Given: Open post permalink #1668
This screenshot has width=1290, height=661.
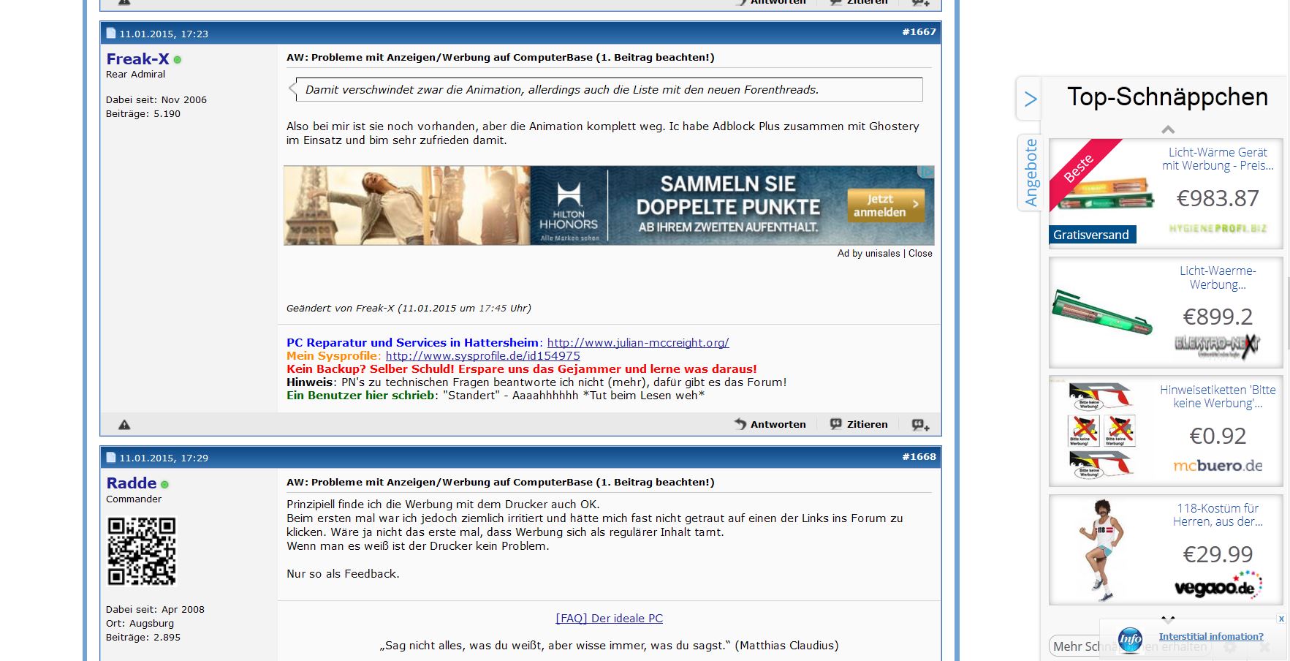Looking at the screenshot, I should tap(919, 457).
